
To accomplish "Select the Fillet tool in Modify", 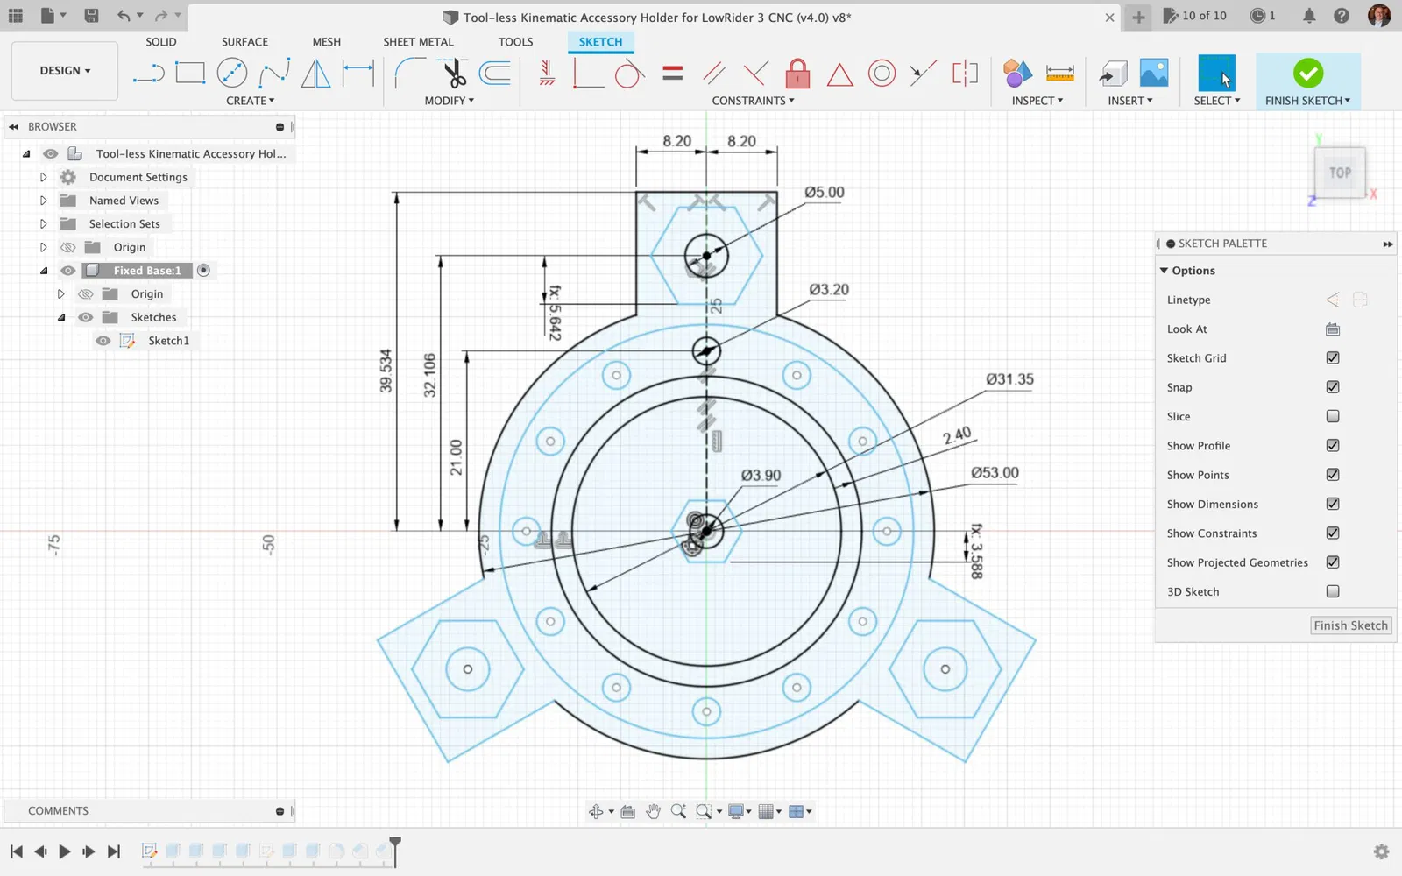I will (409, 74).
